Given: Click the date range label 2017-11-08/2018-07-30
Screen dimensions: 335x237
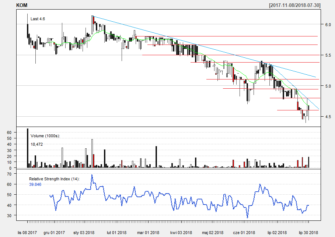Looking at the screenshot, I should (295, 5).
